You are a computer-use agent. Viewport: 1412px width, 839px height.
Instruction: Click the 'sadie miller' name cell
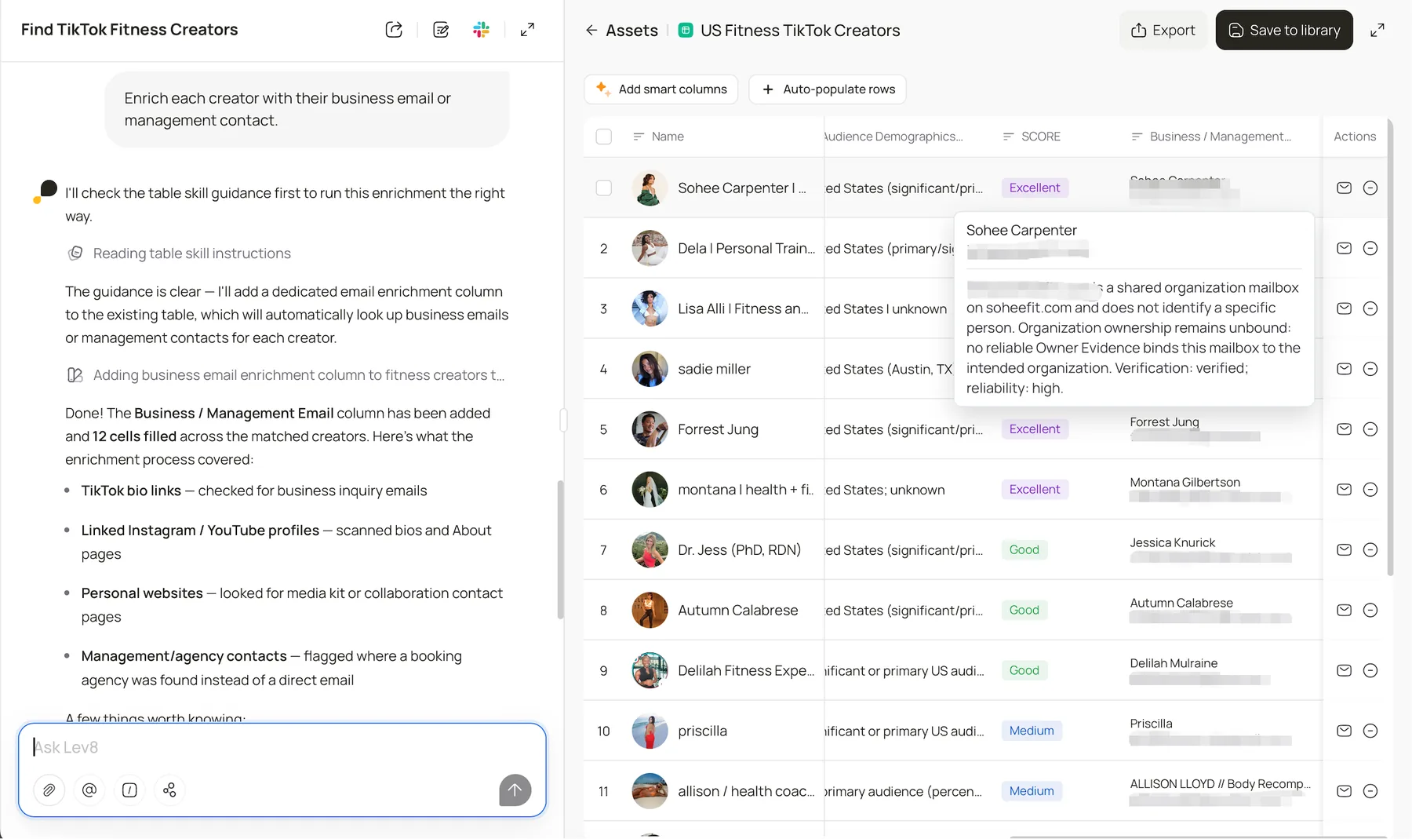click(x=714, y=369)
